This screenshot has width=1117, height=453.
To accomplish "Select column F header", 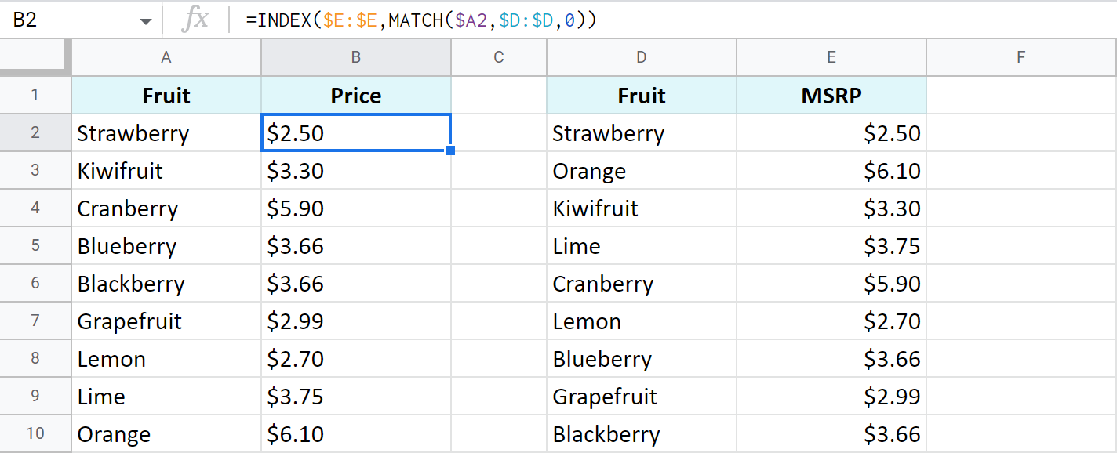I will (1021, 57).
